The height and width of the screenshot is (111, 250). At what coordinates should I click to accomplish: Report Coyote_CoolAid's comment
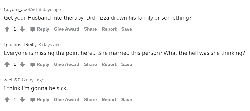tap(109, 29)
